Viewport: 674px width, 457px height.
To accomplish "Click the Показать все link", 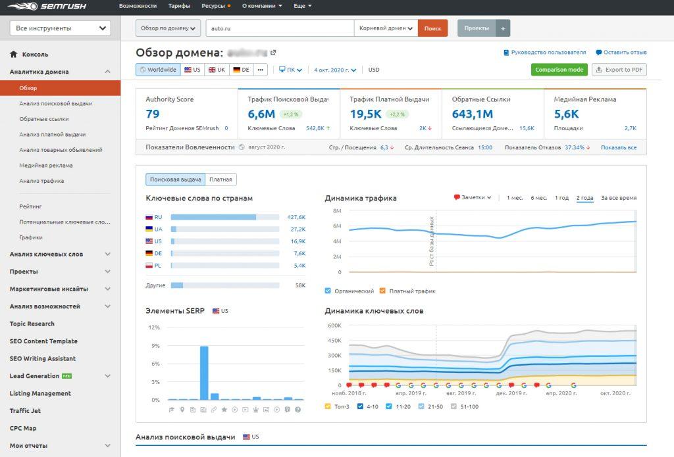I will [619, 147].
